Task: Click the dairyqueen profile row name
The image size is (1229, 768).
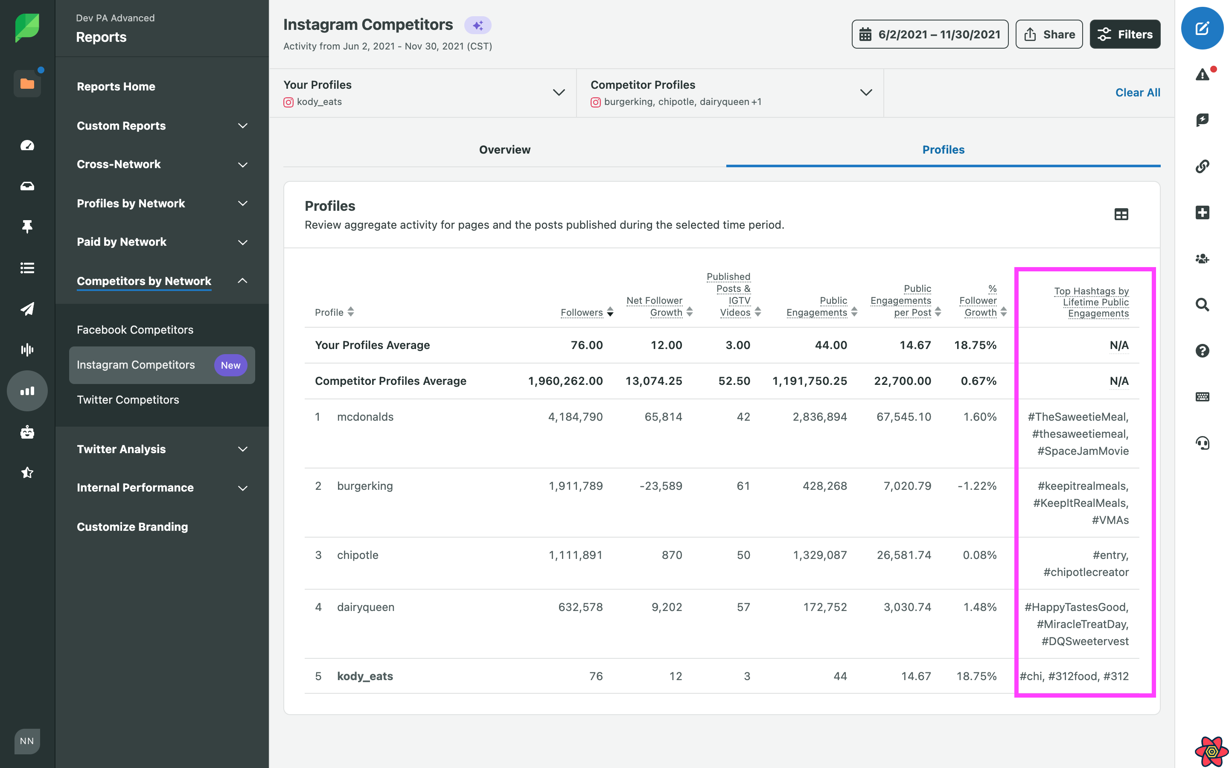Action: pos(366,607)
